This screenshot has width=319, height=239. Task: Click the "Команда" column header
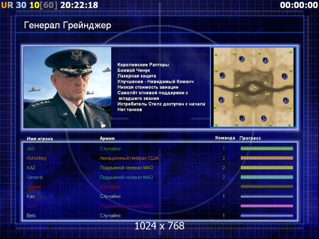point(225,138)
